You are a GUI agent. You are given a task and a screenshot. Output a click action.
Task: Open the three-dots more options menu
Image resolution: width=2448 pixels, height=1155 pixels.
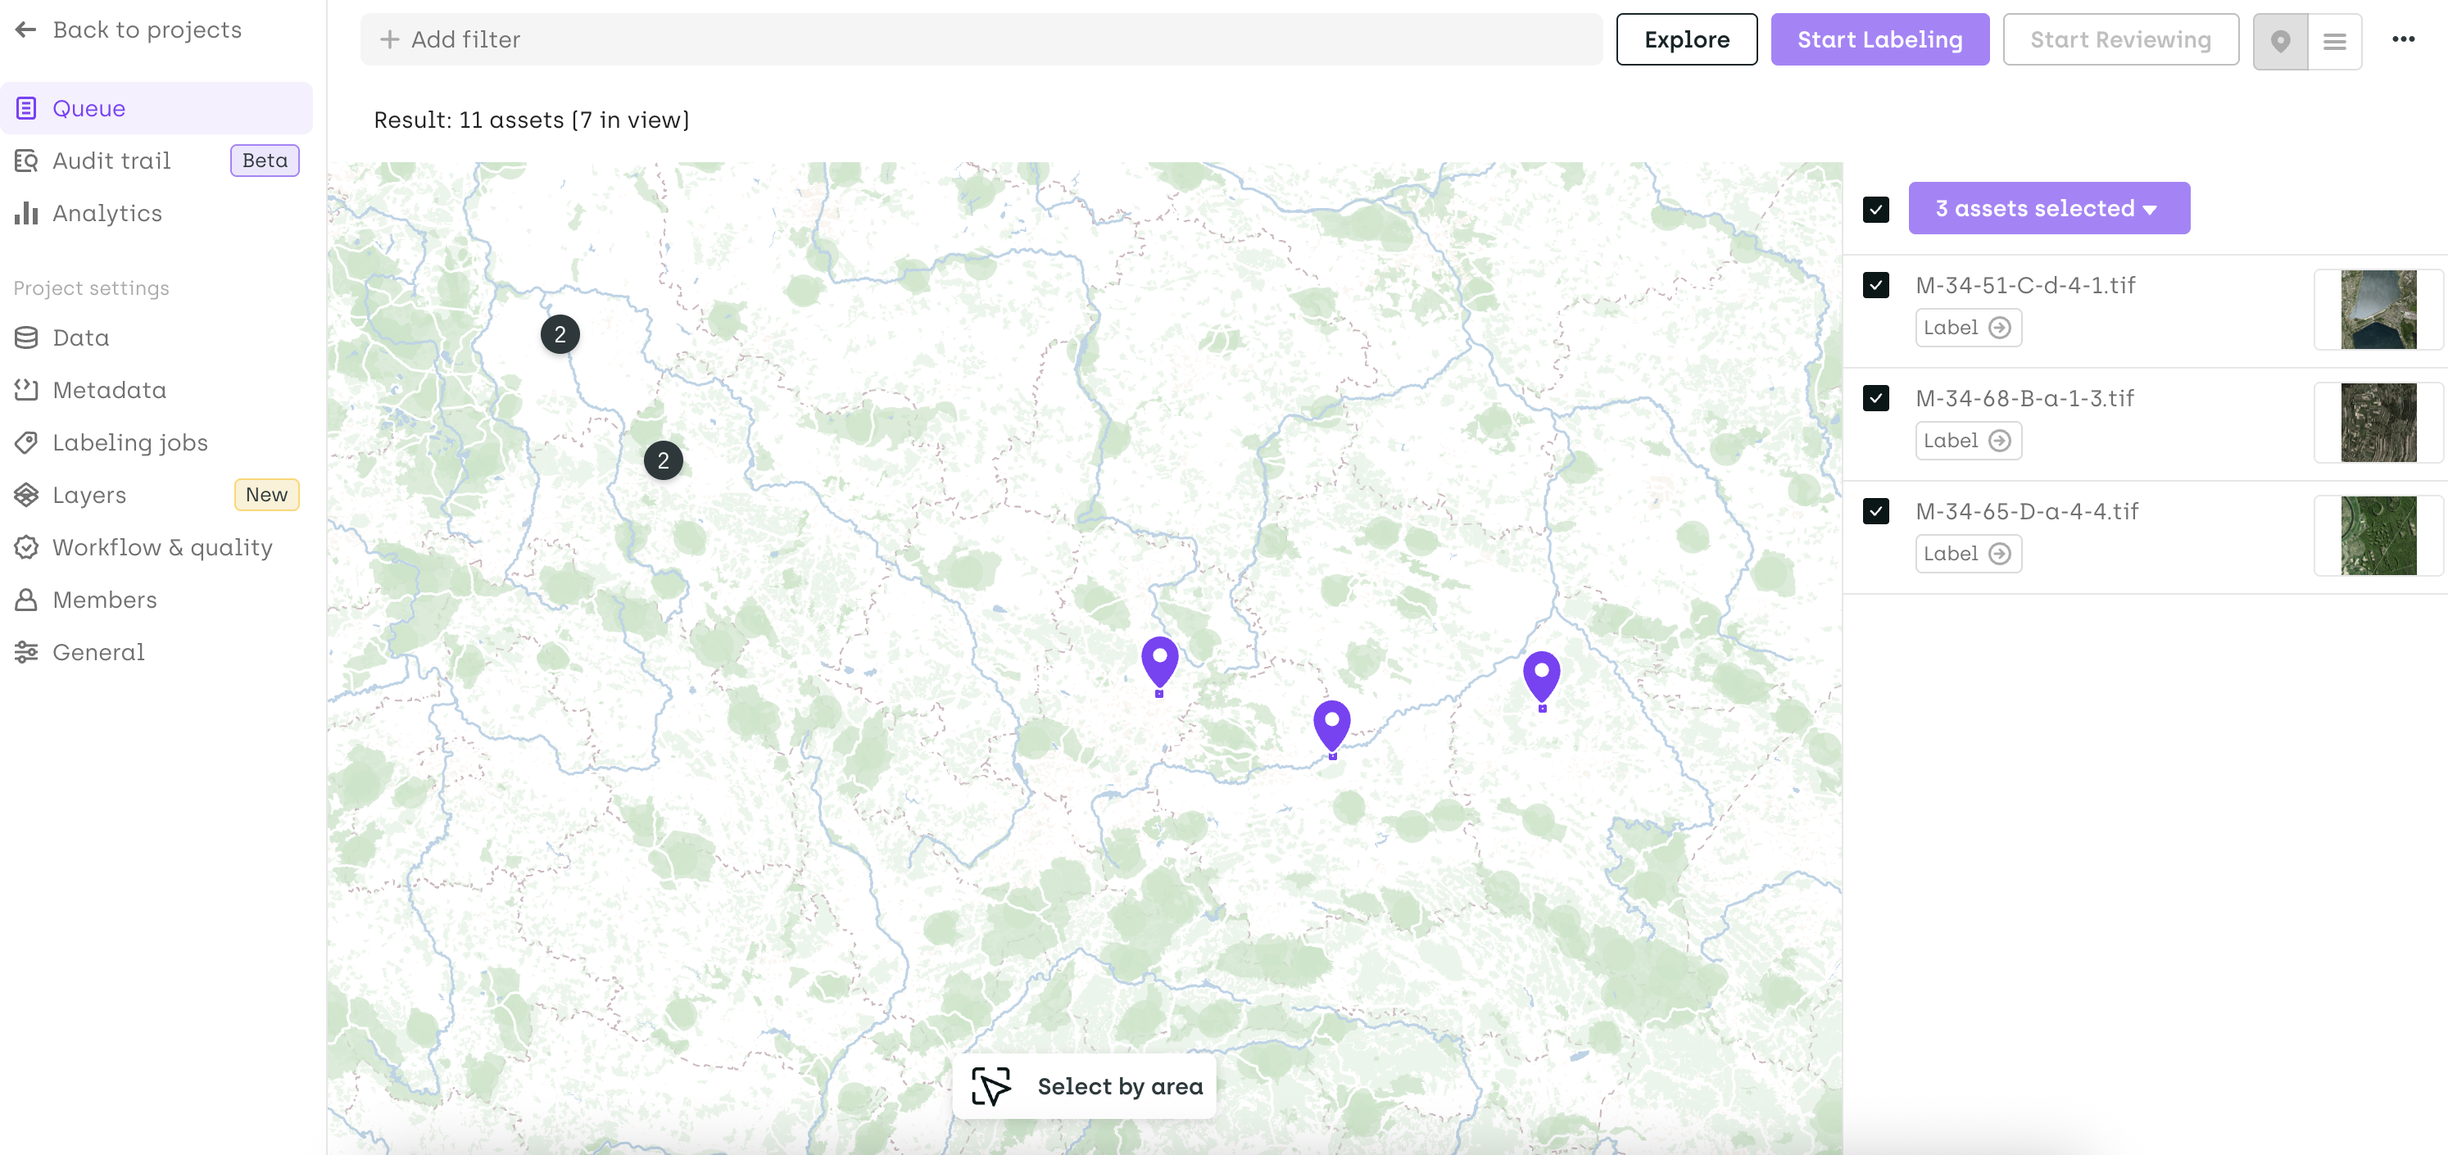point(2403,39)
